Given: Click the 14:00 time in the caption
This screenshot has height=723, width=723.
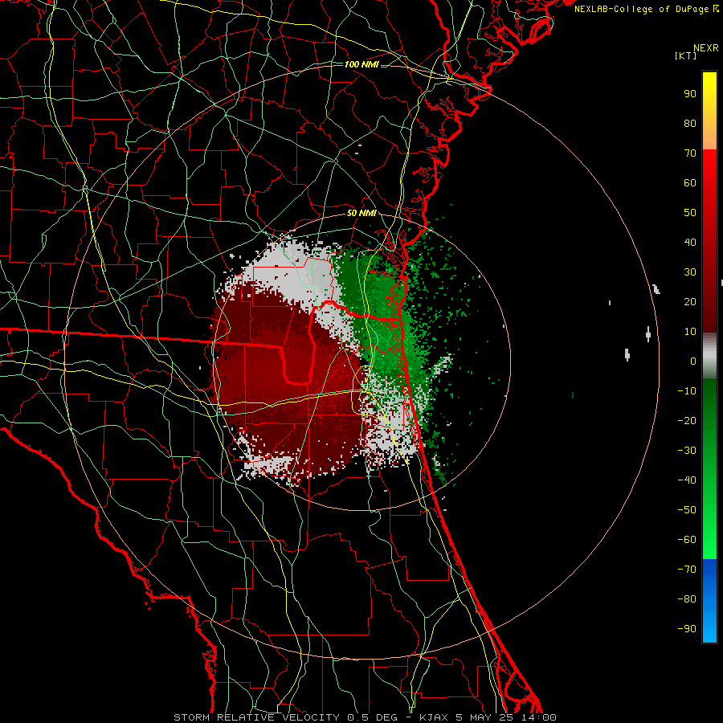Looking at the screenshot, I should click(538, 717).
